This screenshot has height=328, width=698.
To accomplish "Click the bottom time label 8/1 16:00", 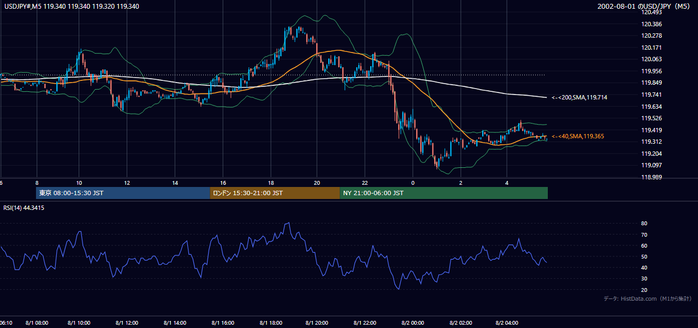I will pyautogui.click(x=223, y=323).
